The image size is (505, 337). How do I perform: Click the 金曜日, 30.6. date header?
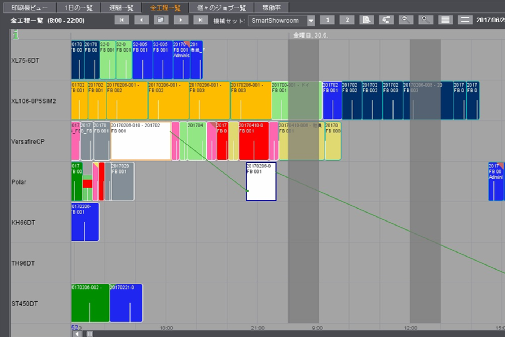click(310, 35)
